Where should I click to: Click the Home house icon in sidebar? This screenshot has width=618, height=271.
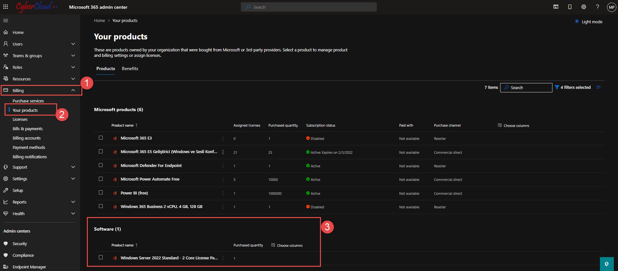coord(5,32)
